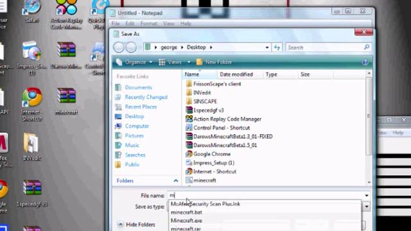This screenshot has width=411, height=231.
Task: Click the george breadcrumb segment
Action: click(x=169, y=47)
